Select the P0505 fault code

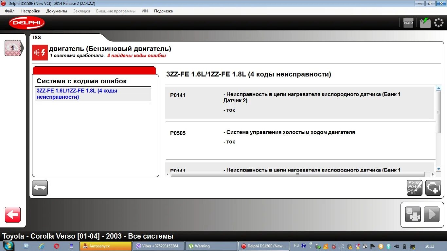pos(178,133)
